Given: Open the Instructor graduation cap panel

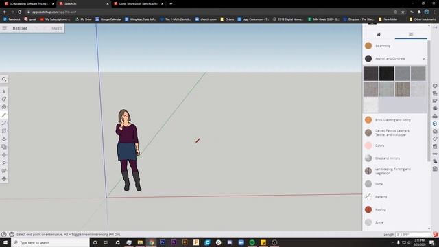Looking at the screenshot, I should (x=435, y=101).
